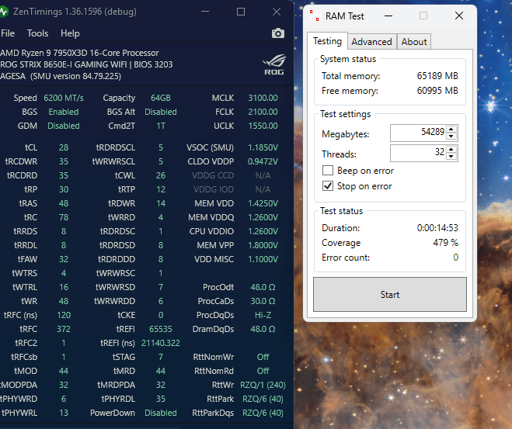Click the ROG logo in ZenTimings

(274, 64)
